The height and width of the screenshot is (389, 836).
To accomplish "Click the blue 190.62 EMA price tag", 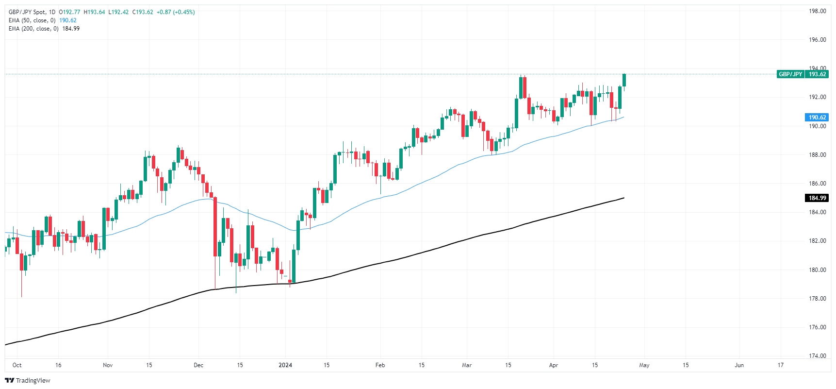I will [x=817, y=118].
